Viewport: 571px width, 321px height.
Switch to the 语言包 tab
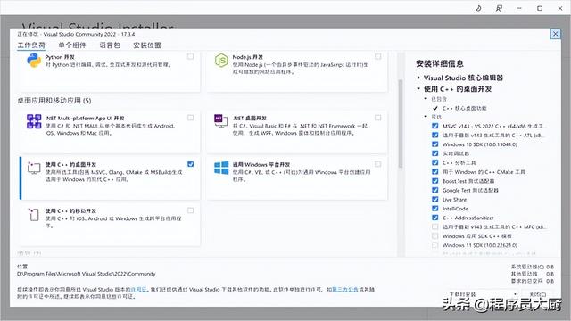pos(110,45)
